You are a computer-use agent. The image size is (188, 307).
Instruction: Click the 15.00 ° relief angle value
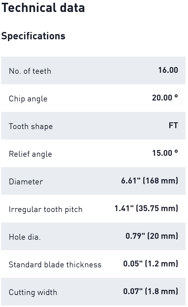pyautogui.click(x=165, y=153)
